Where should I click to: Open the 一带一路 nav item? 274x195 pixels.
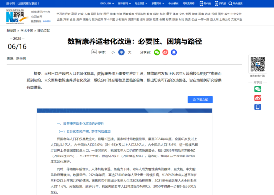coord(204,19)
